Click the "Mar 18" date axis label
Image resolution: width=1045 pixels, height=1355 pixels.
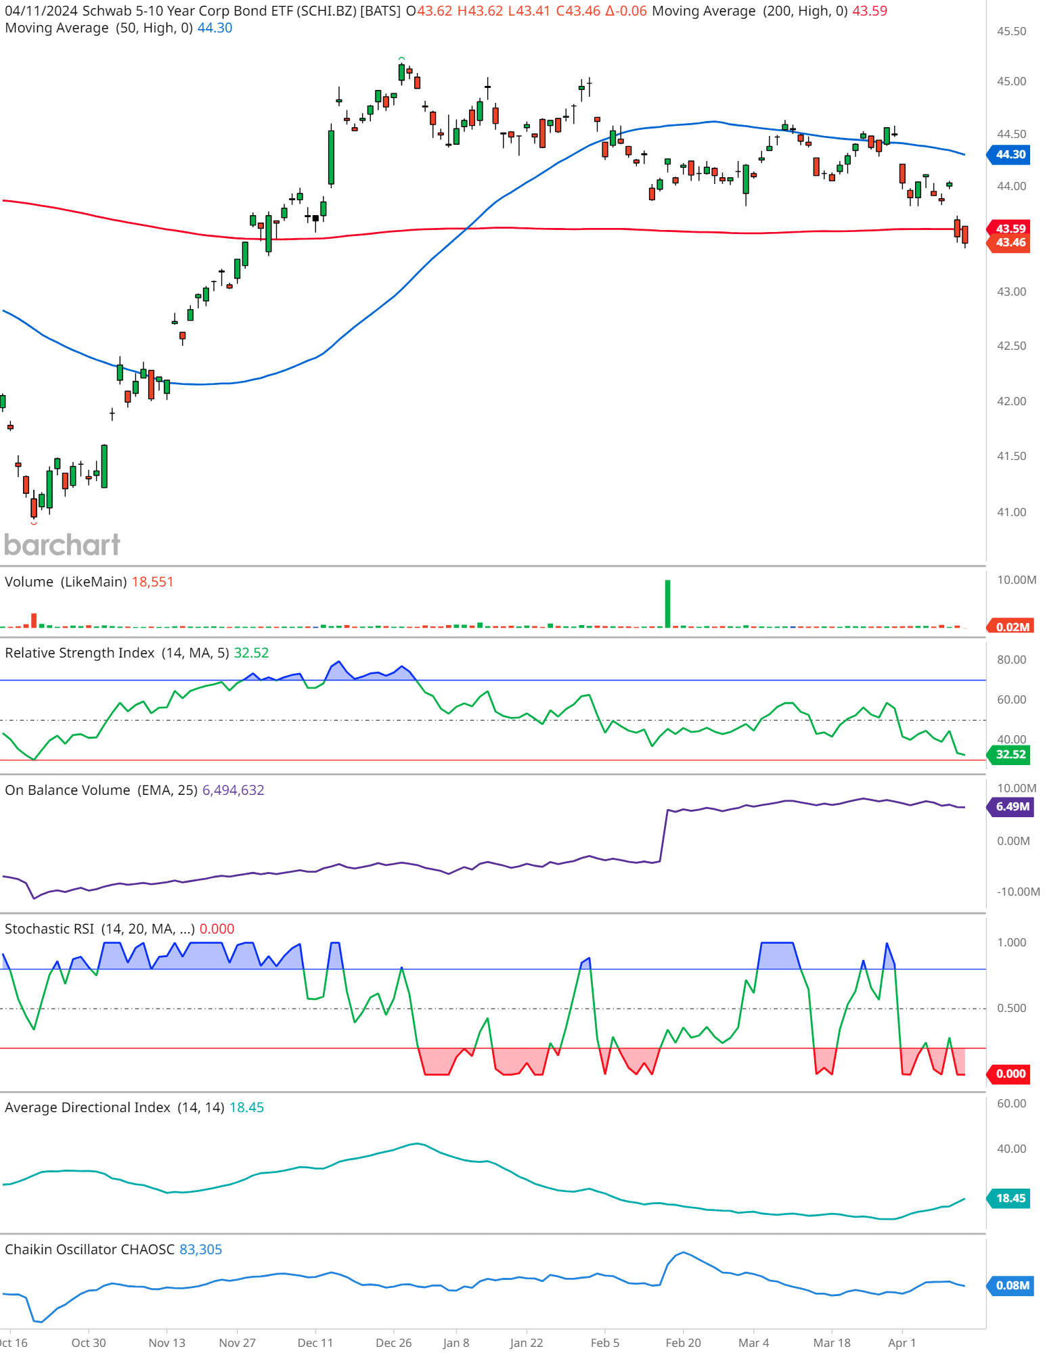click(x=832, y=1343)
